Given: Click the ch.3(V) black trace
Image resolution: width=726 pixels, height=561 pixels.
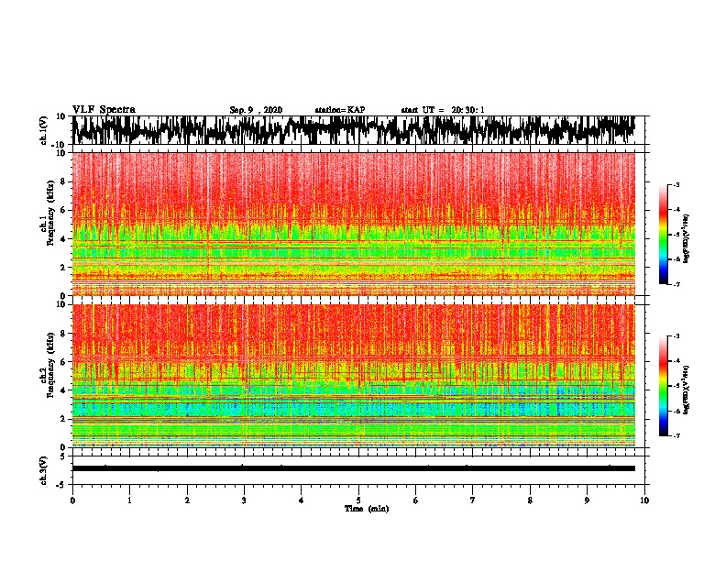Looking at the screenshot, I should point(353,468).
